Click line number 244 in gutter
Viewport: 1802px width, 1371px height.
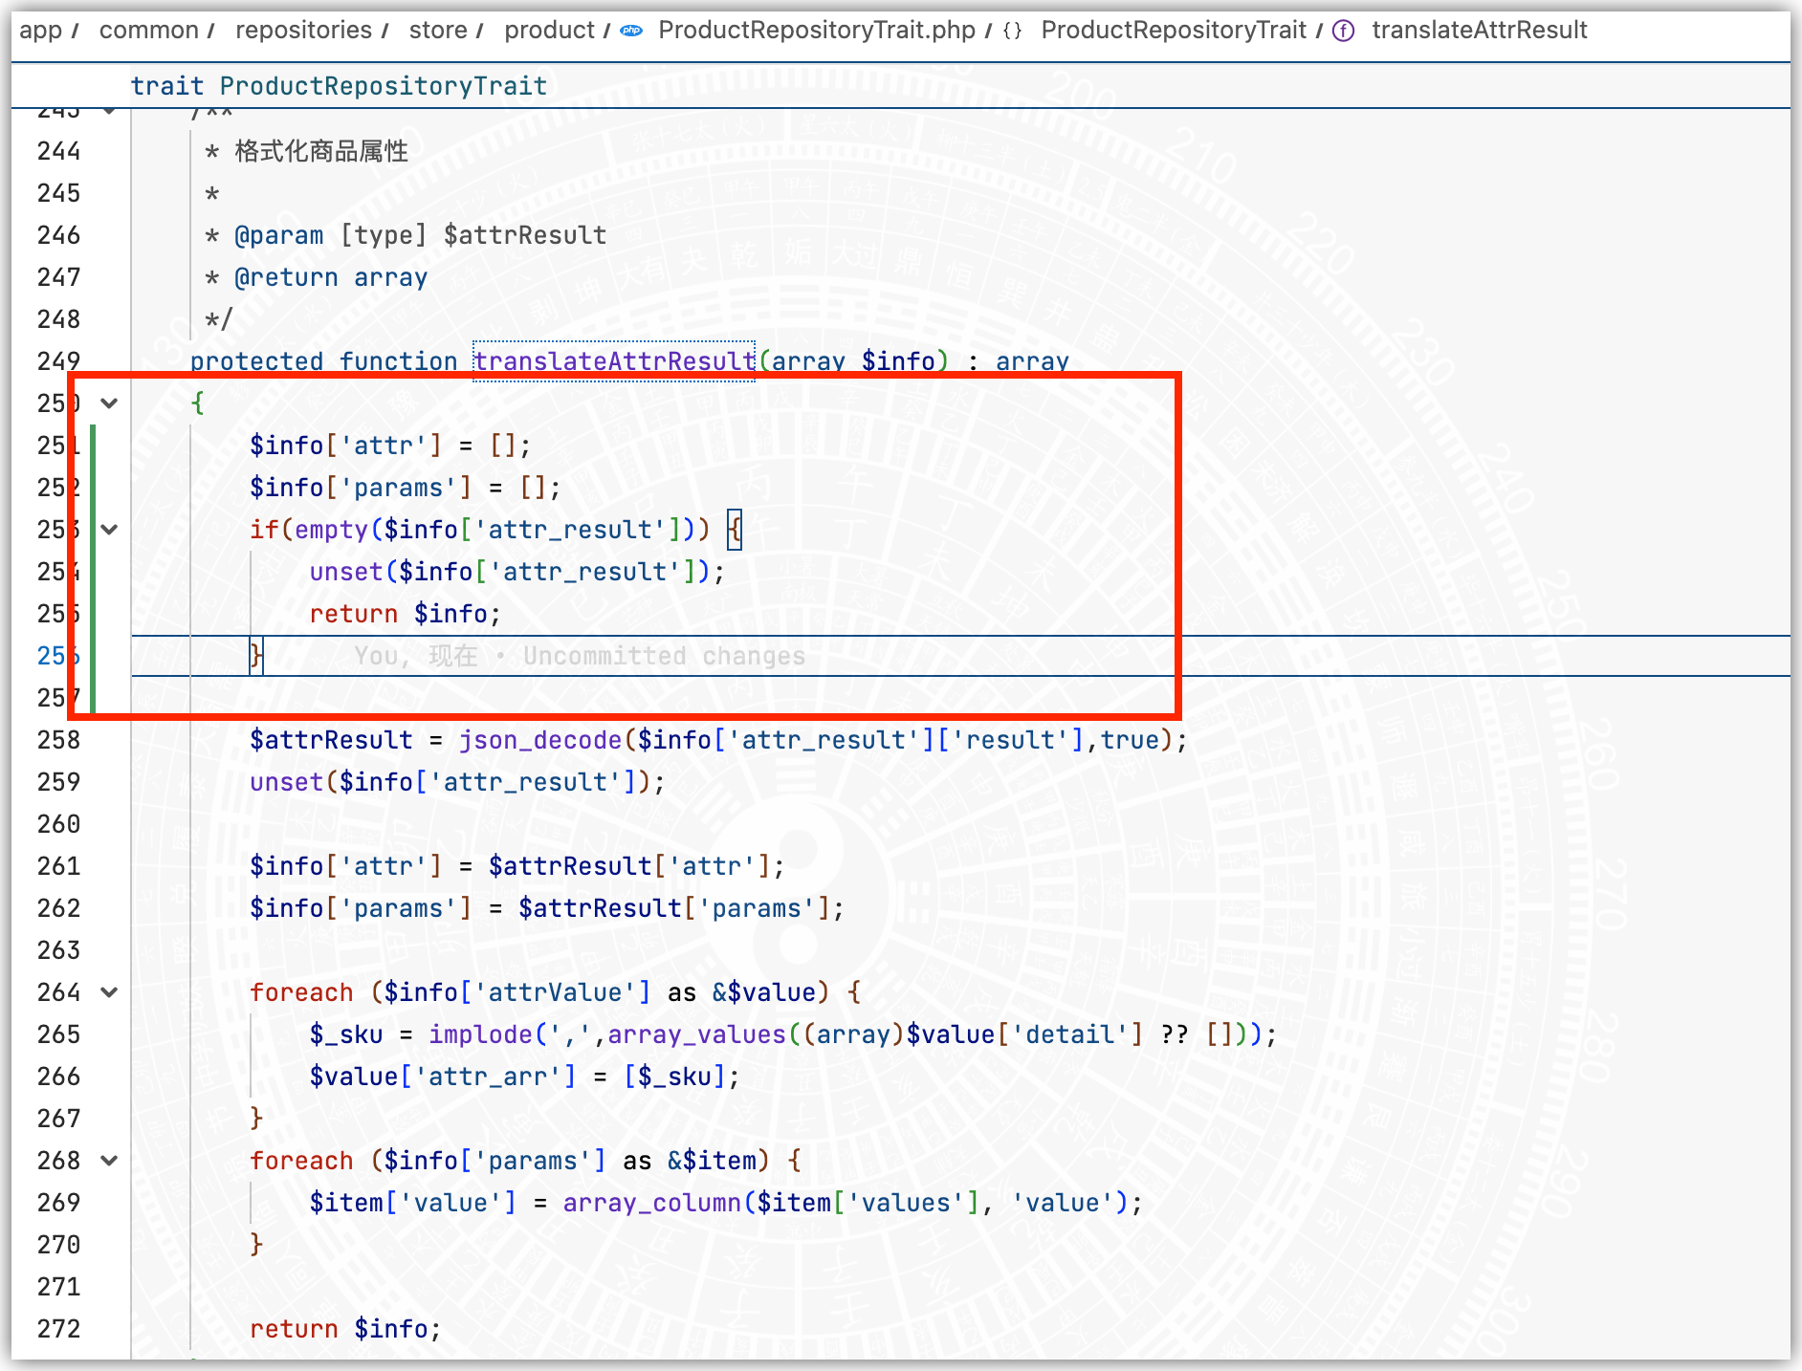point(58,151)
